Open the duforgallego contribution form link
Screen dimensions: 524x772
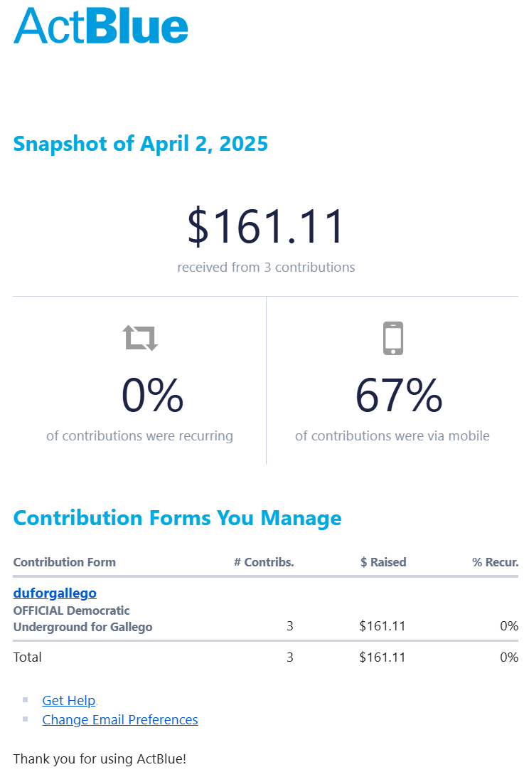pyautogui.click(x=55, y=593)
